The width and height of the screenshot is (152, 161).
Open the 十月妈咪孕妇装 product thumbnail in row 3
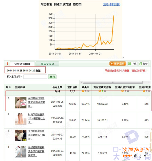pyautogui.click(x=21, y=135)
